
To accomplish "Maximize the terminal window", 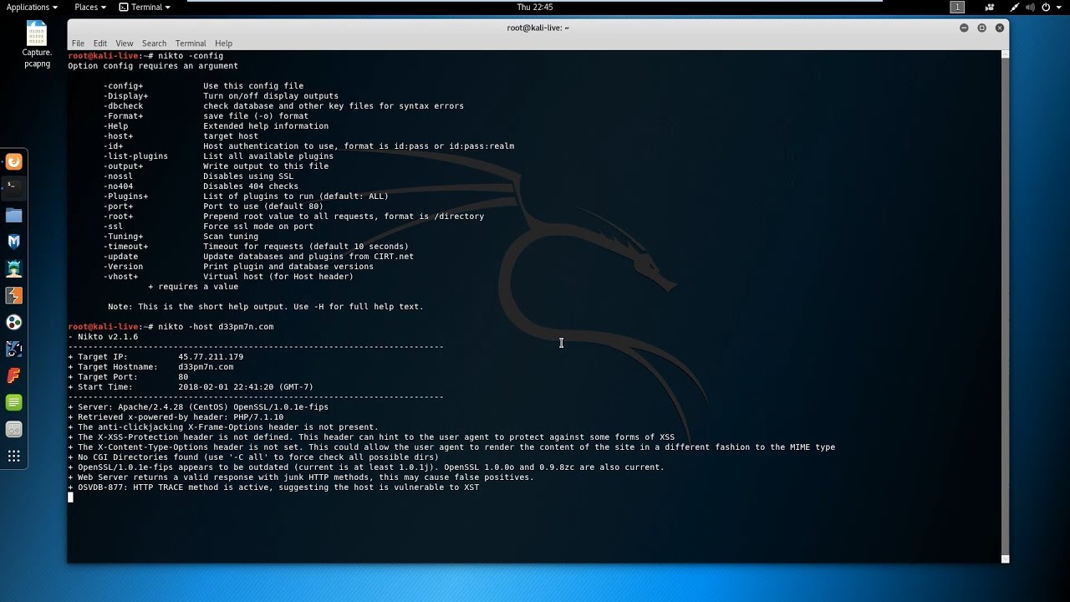I will pyautogui.click(x=981, y=28).
